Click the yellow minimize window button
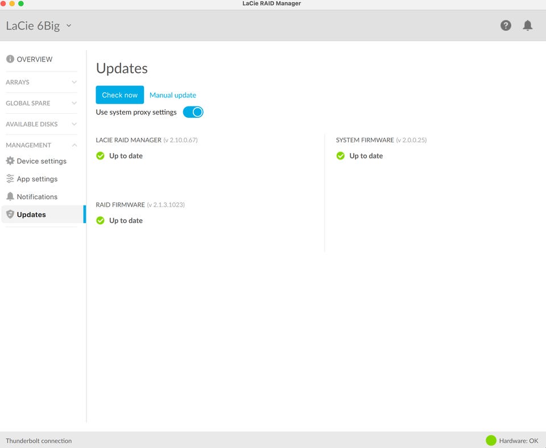 [12, 3]
